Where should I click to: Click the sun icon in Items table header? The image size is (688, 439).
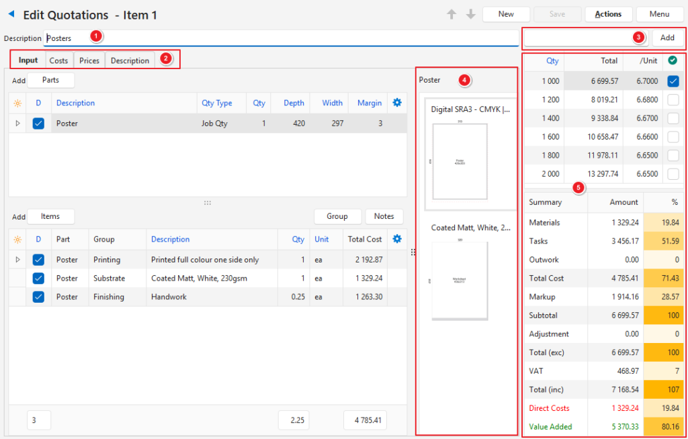pos(17,240)
